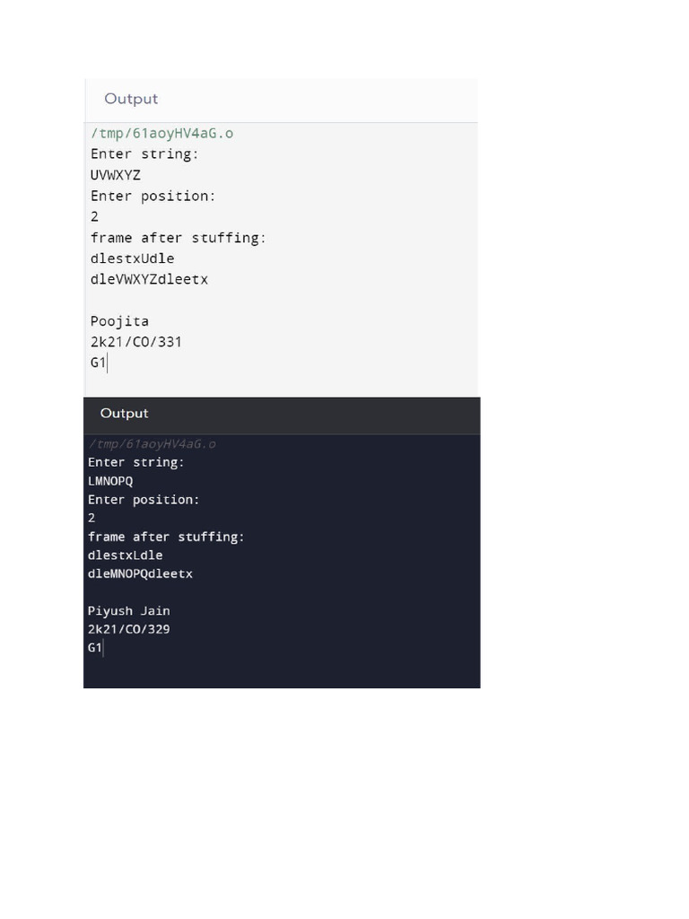
Task: Click the LMNOPQ input string line
Action: click(x=110, y=481)
